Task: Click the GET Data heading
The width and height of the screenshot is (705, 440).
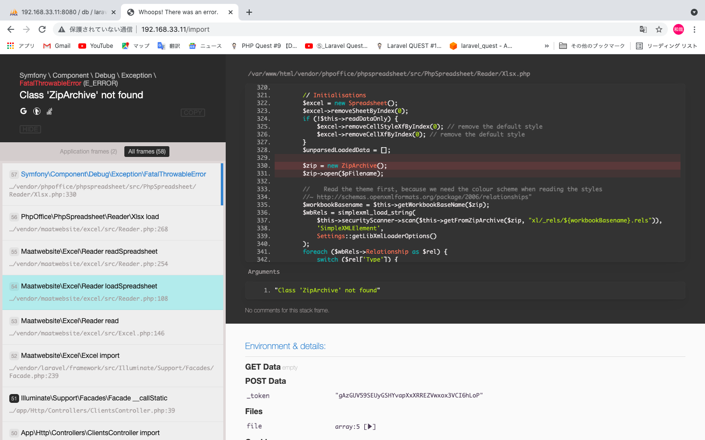Action: point(263,367)
